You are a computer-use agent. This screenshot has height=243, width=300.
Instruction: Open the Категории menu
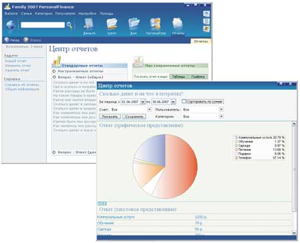pos(43,13)
